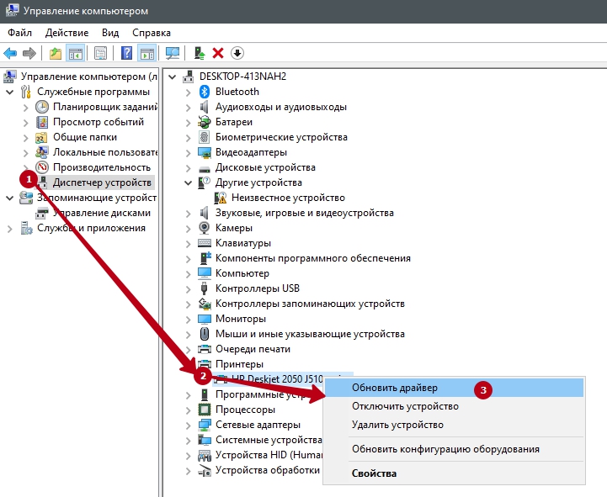Choose Обновить драйвер from context menu
This screenshot has width=607, height=497.
point(394,388)
